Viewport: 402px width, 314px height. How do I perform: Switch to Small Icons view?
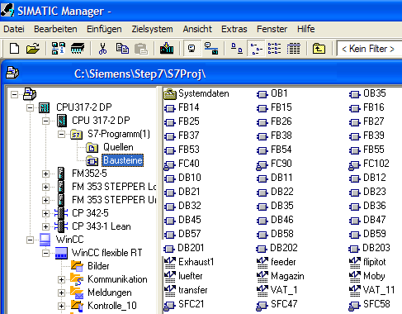point(256,49)
